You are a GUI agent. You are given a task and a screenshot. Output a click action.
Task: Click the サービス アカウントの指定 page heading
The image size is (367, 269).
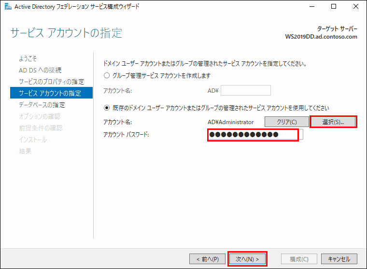[66, 33]
